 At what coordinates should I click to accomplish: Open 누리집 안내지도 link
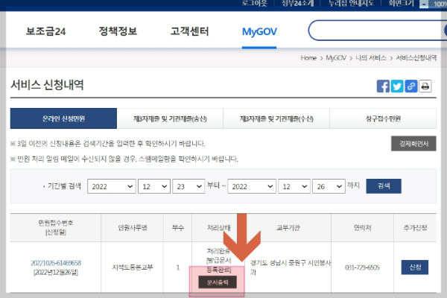point(351,4)
